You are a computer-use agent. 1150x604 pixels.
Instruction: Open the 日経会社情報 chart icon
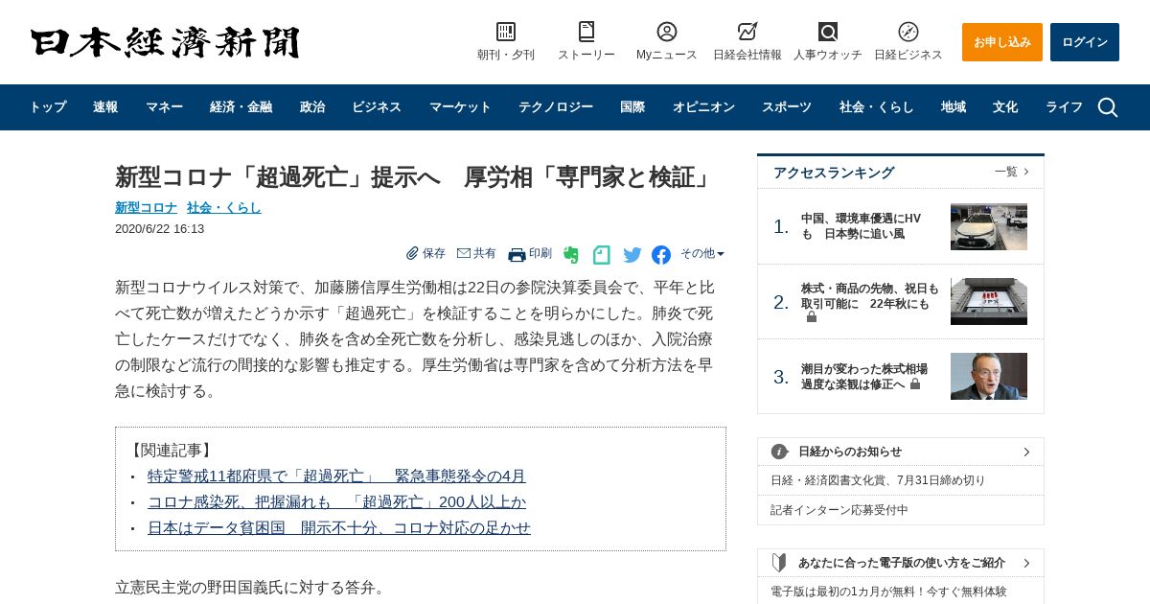click(x=747, y=32)
